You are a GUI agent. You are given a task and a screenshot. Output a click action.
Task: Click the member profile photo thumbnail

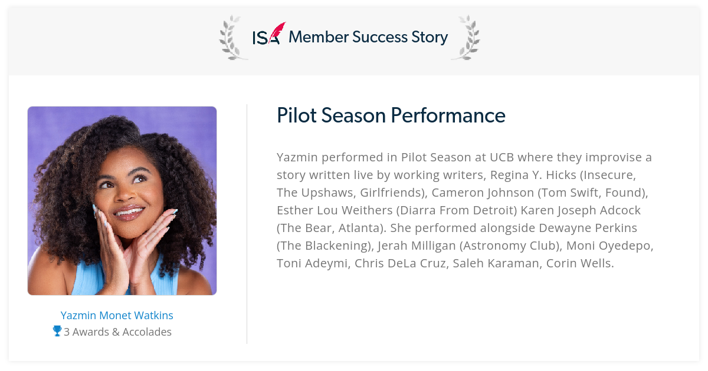click(122, 201)
